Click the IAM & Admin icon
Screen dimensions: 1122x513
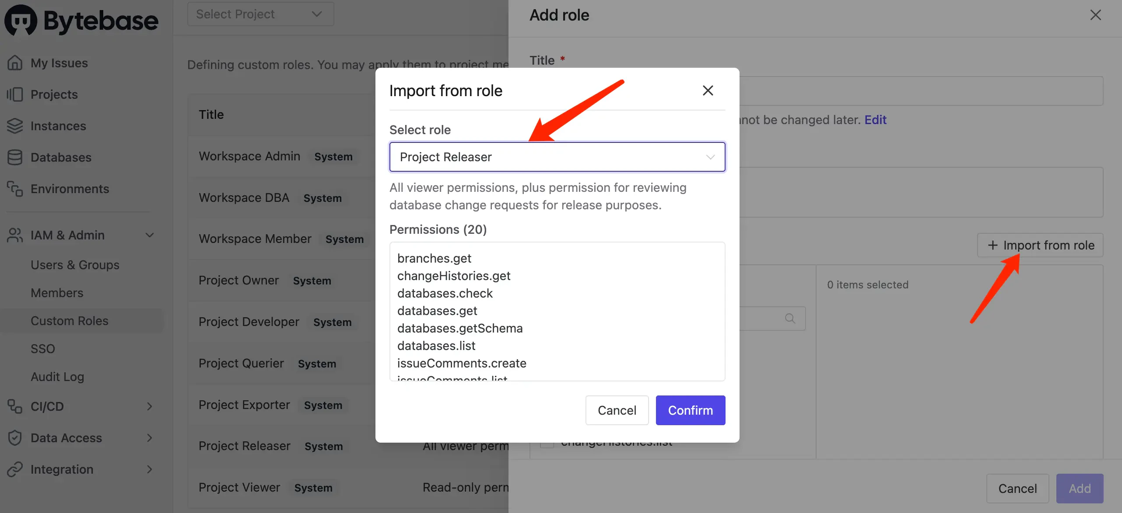pos(15,235)
